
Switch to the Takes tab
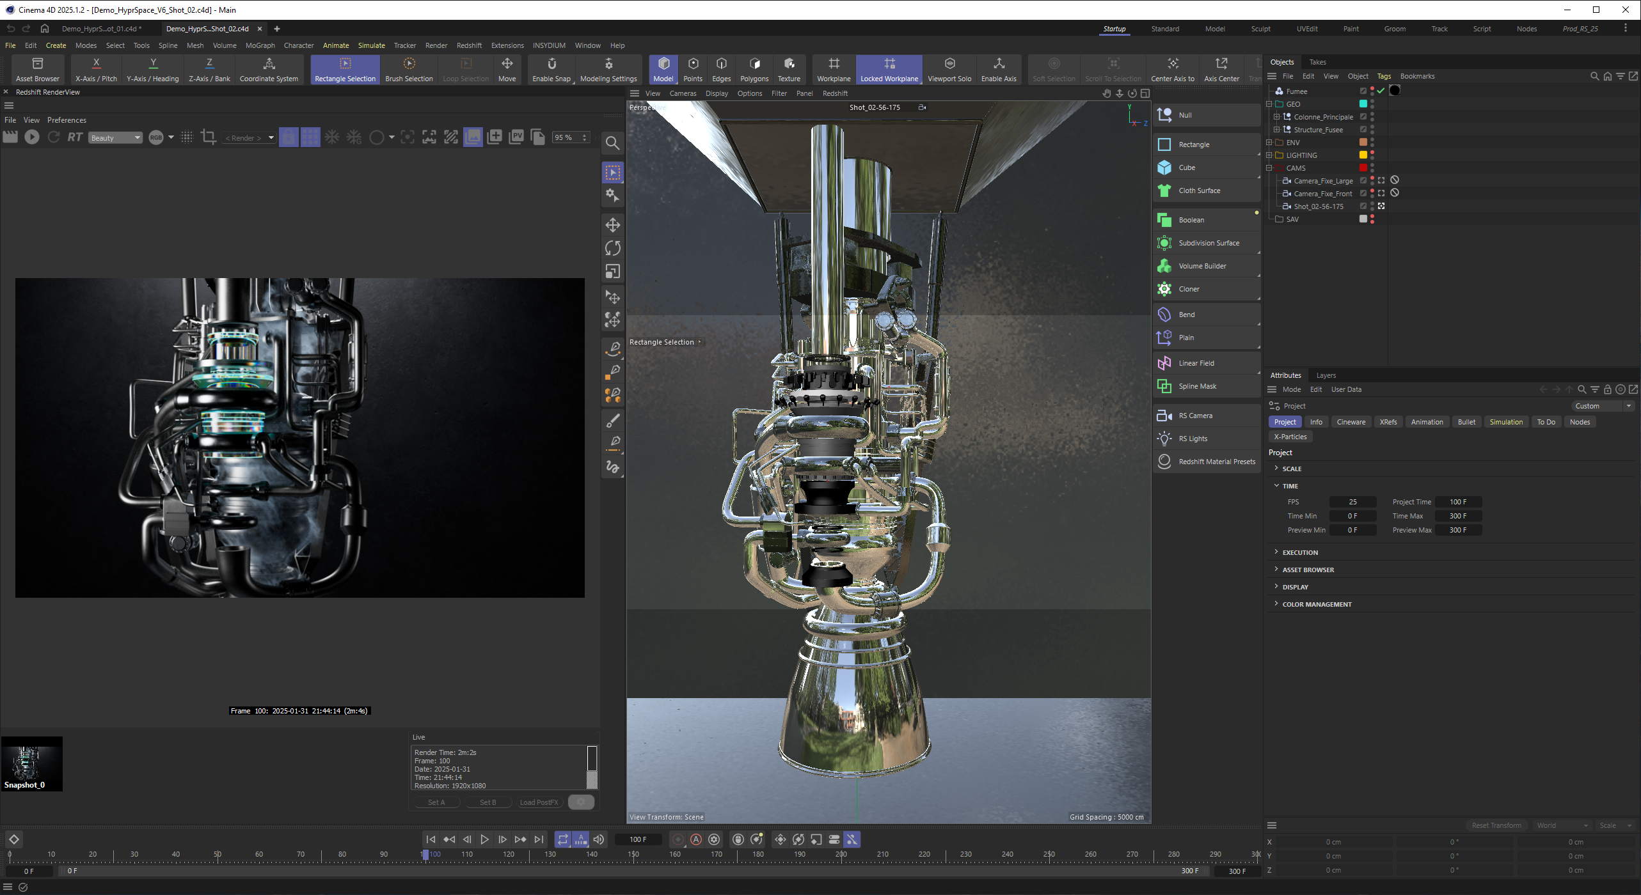point(1317,62)
